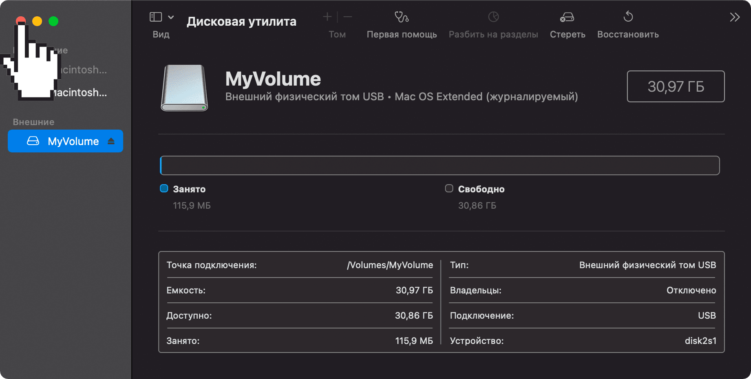This screenshot has width=751, height=379.
Task: Eject MyVolume using the sidebar eject icon
Action: [x=111, y=141]
